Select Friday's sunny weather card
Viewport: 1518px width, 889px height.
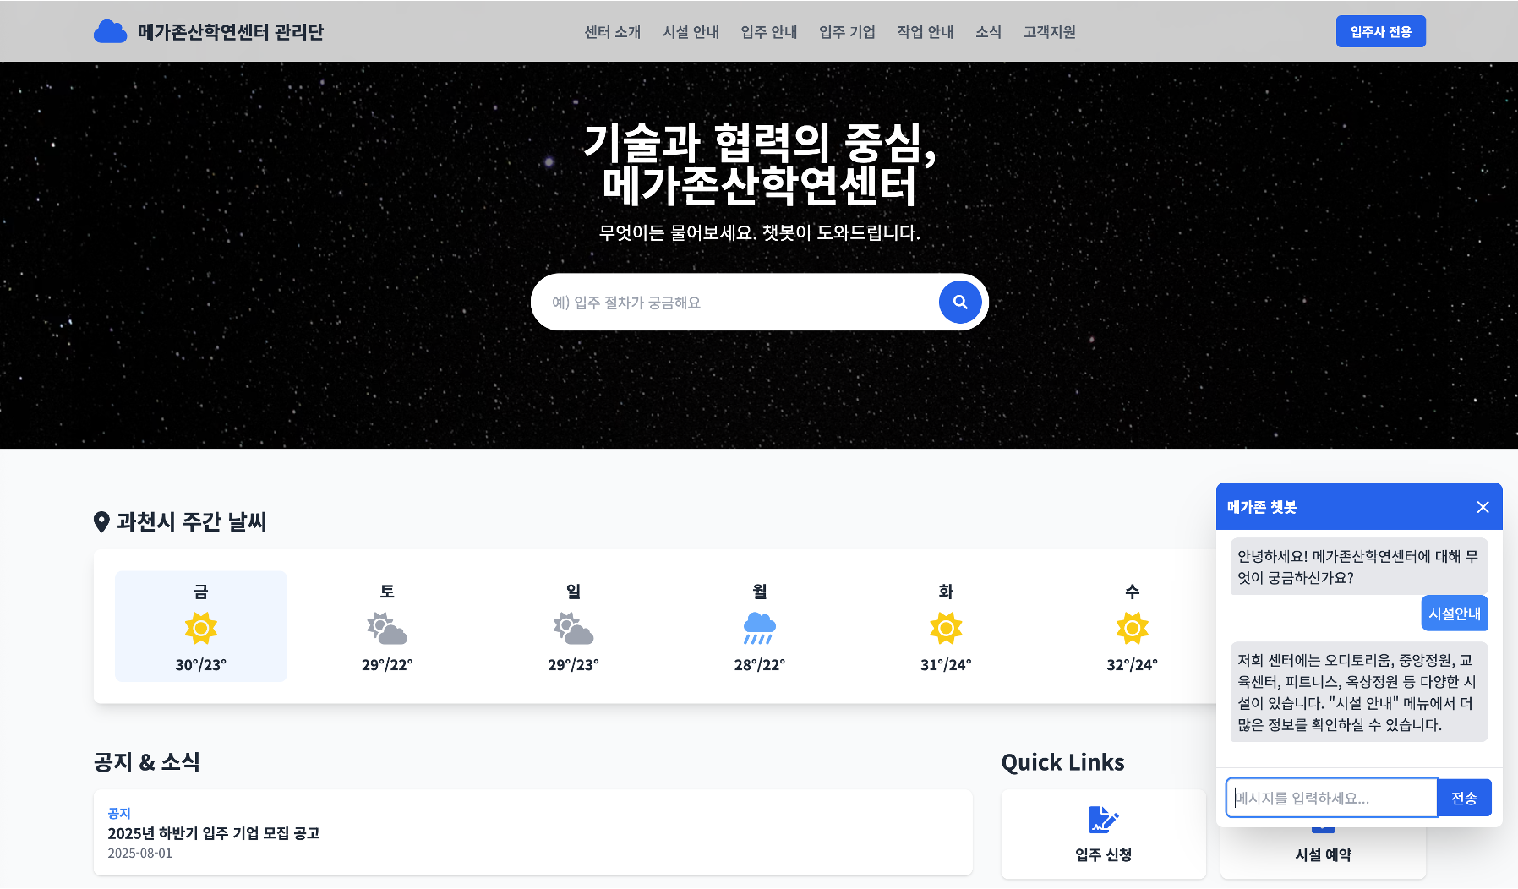201,626
